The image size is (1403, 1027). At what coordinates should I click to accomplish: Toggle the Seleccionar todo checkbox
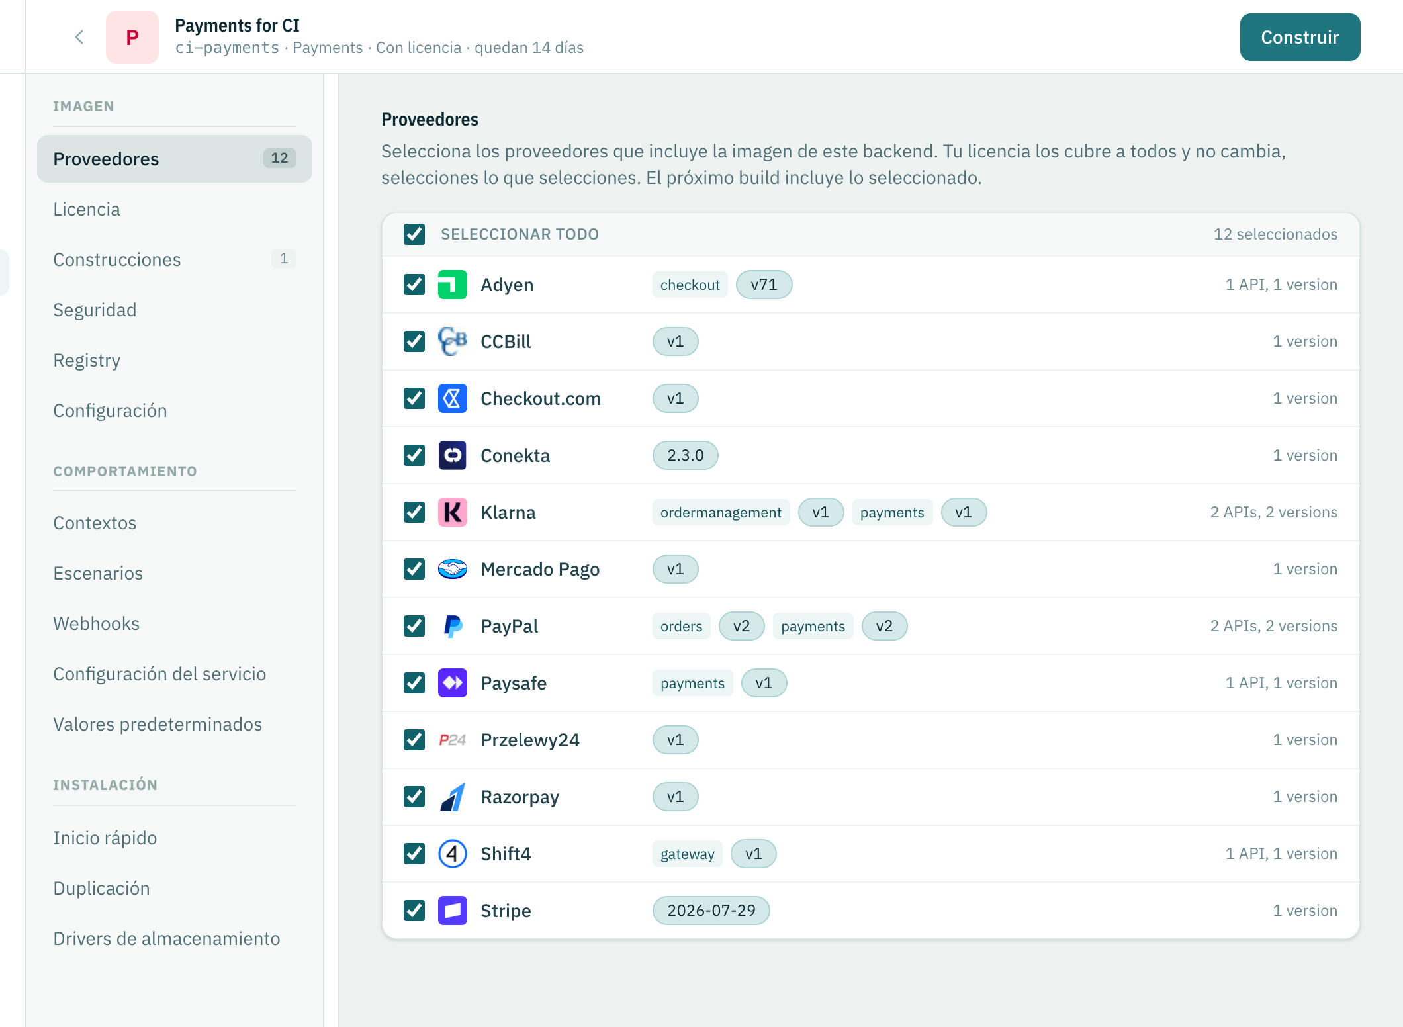point(414,234)
